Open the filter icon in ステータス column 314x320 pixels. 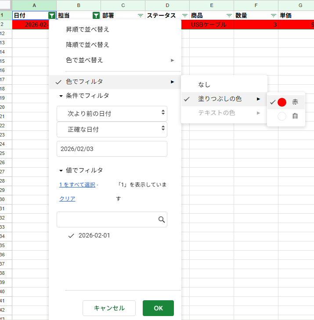coord(185,15)
